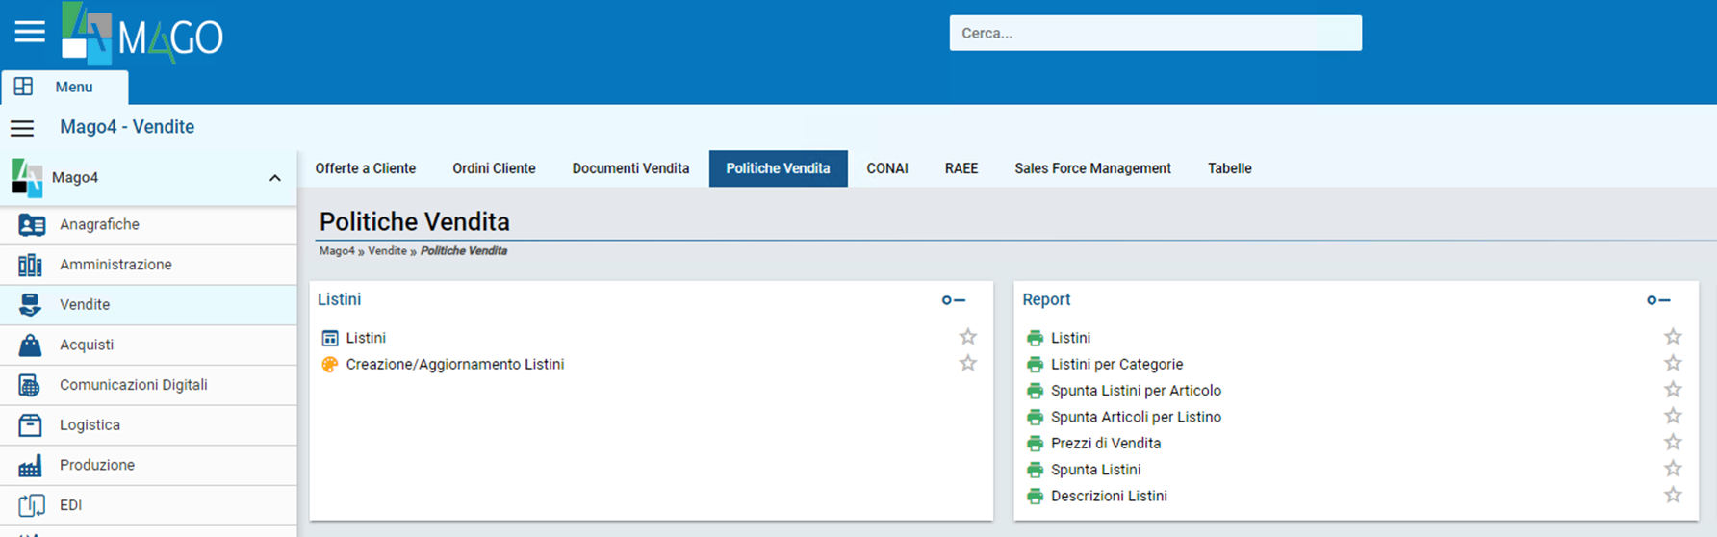Image resolution: width=1717 pixels, height=537 pixels.
Task: Open the Amministrazione module icon
Action: [31, 265]
